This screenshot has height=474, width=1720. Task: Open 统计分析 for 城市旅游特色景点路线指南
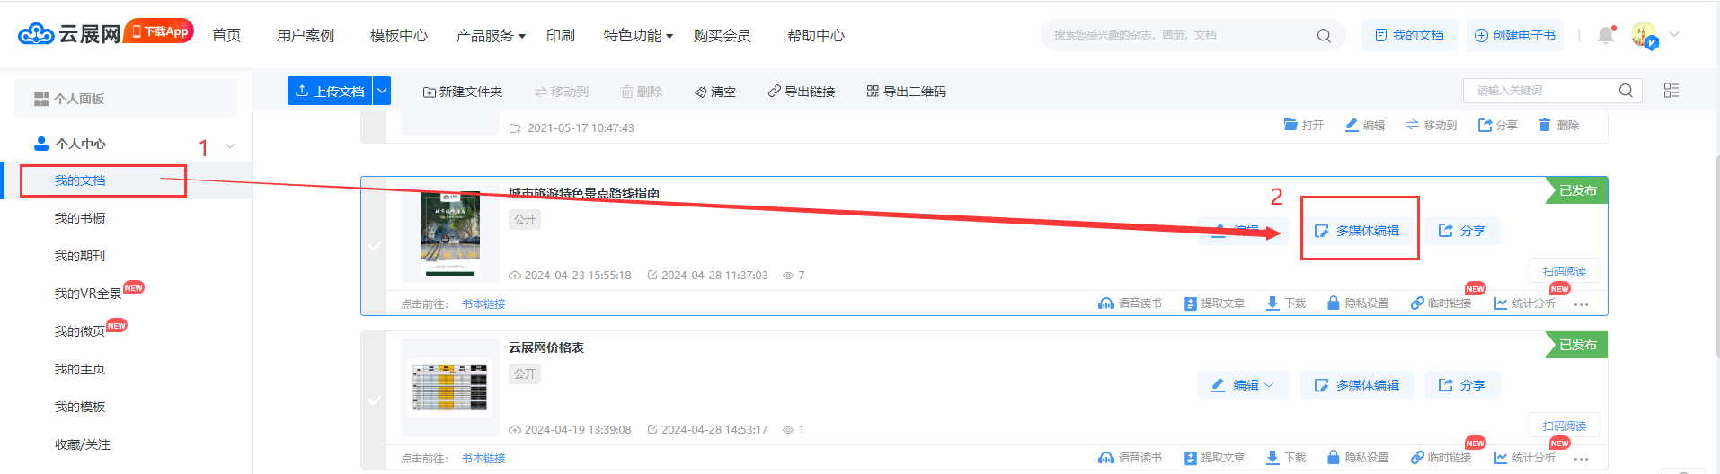(x=1525, y=303)
